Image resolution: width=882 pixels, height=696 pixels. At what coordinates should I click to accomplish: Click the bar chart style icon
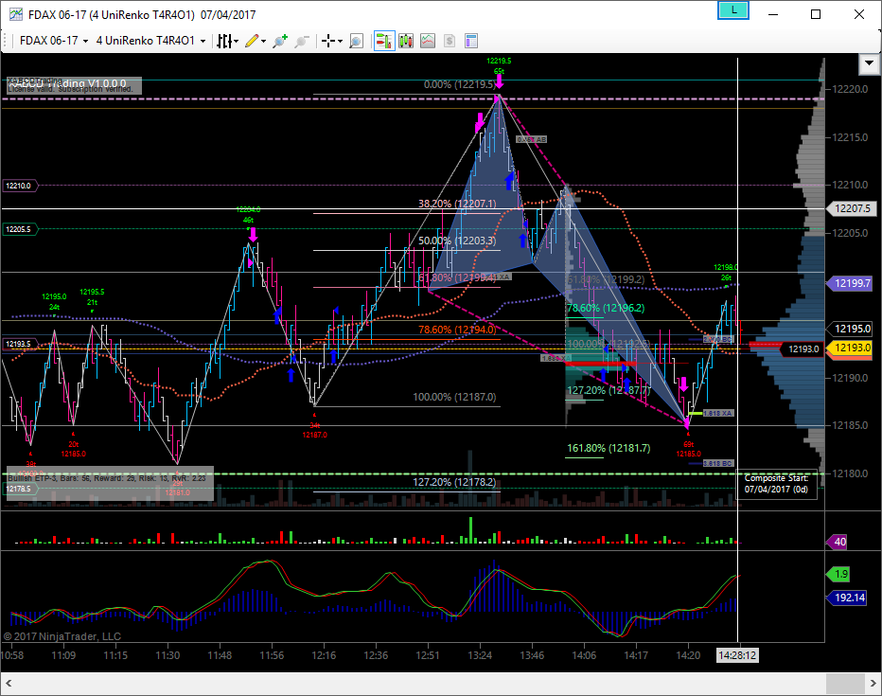[x=224, y=41]
